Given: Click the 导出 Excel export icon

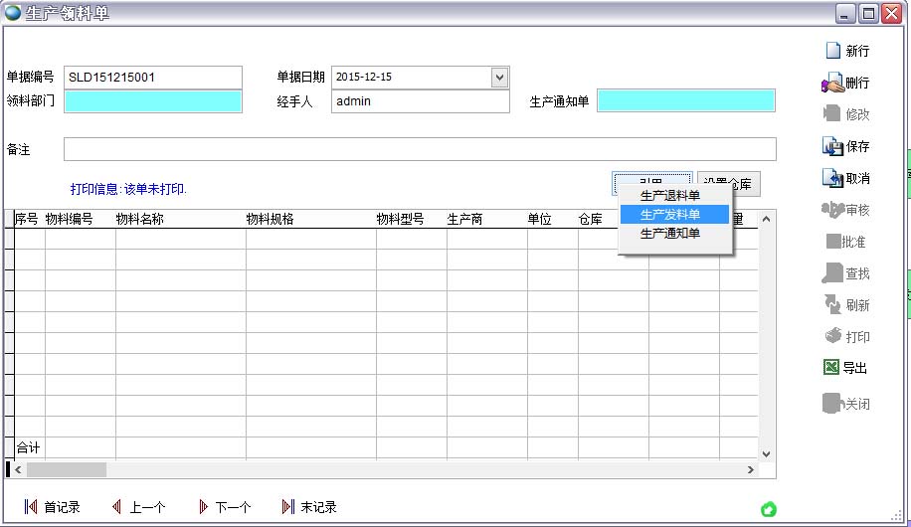Looking at the screenshot, I should 831,368.
